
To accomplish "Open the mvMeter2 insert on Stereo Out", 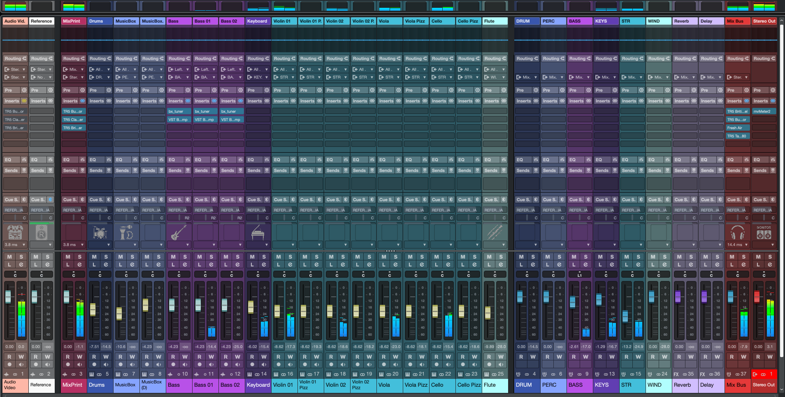I will (764, 111).
